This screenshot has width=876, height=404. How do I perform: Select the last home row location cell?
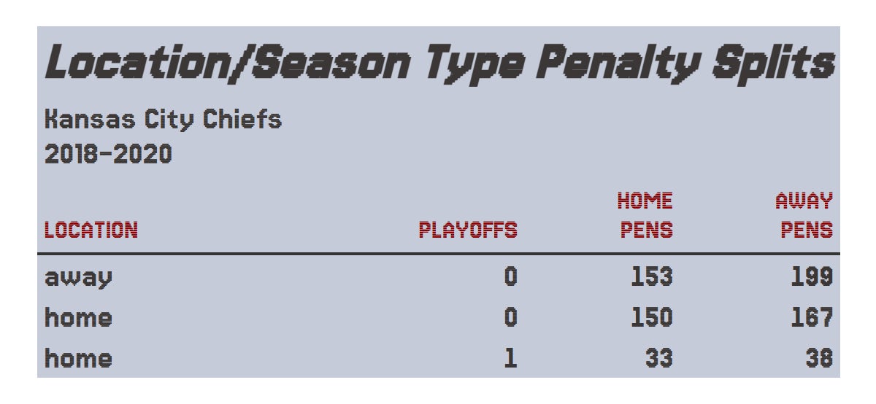coord(78,358)
